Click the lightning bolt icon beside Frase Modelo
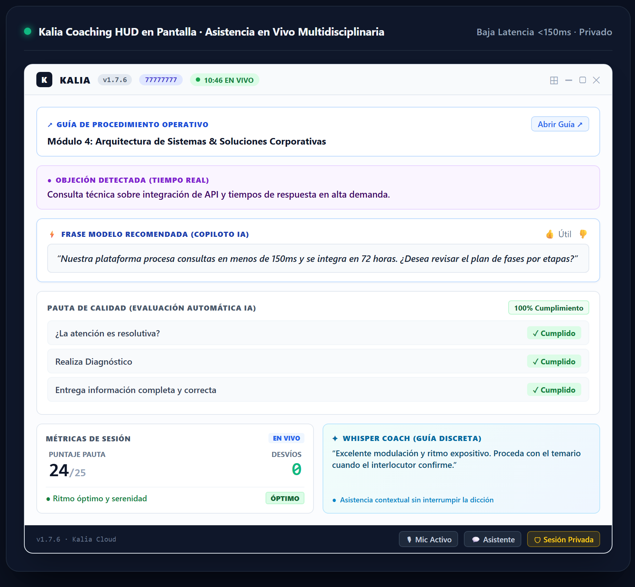The width and height of the screenshot is (635, 587). click(52, 234)
